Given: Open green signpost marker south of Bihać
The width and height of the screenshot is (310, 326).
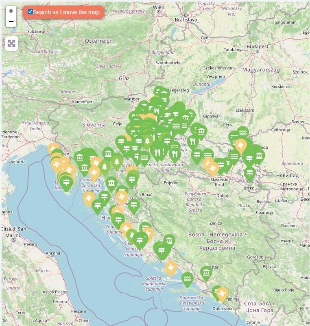Looking at the screenshot, I should 133,206.
